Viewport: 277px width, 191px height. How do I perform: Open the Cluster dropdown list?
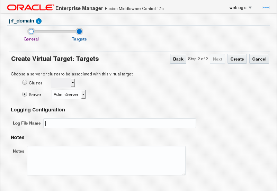click(63, 83)
